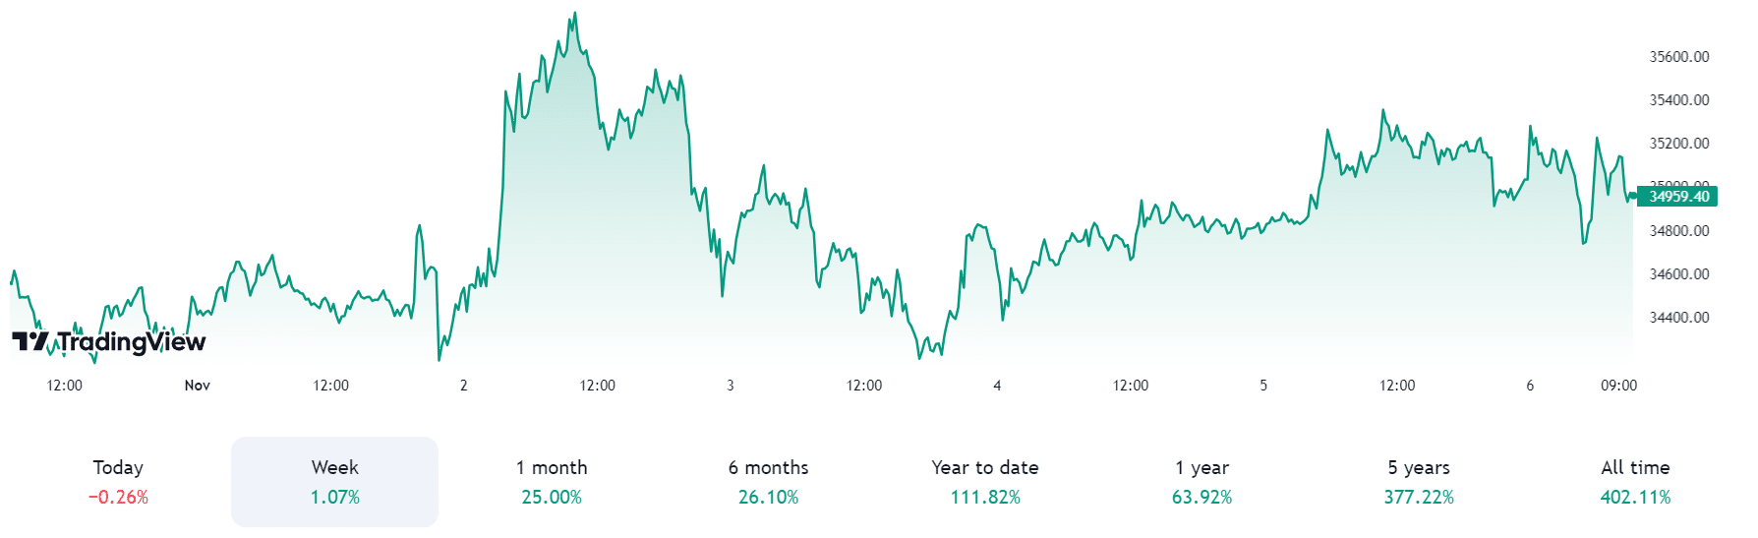Select the Year to date tab
The image size is (1758, 538).
pos(985,481)
